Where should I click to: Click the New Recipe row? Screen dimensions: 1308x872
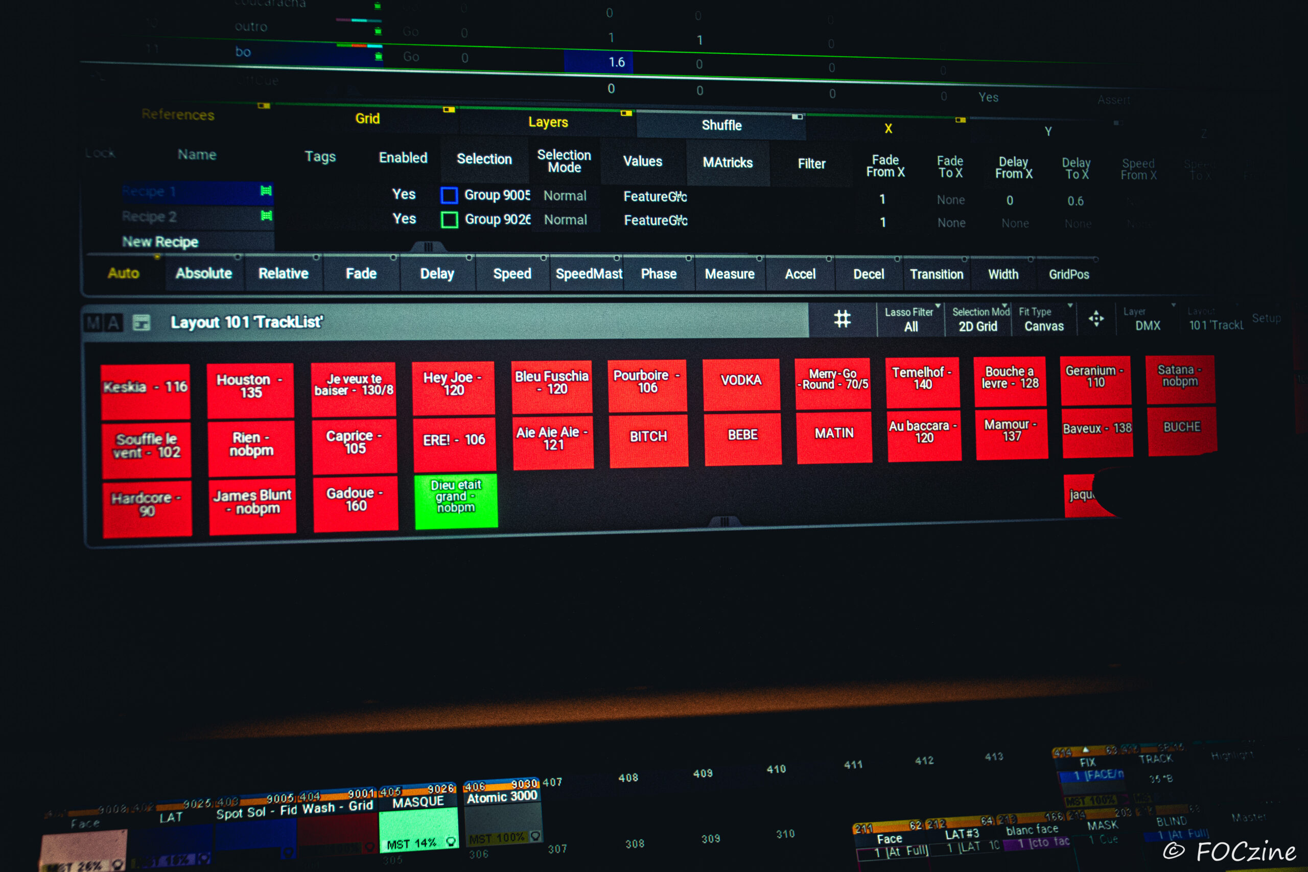click(160, 242)
